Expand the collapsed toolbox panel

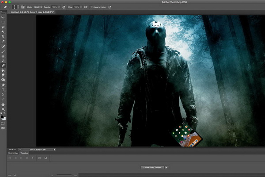[1, 11]
